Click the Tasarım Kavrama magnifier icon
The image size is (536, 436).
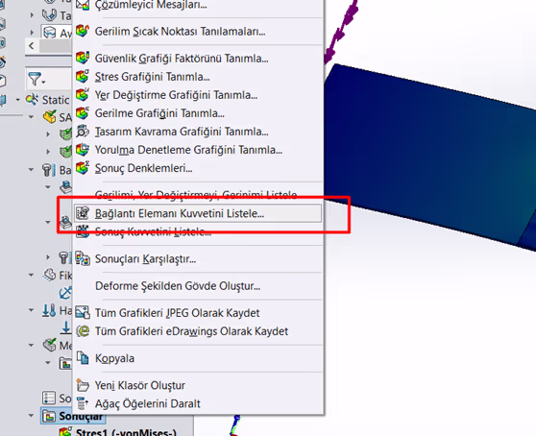[83, 132]
